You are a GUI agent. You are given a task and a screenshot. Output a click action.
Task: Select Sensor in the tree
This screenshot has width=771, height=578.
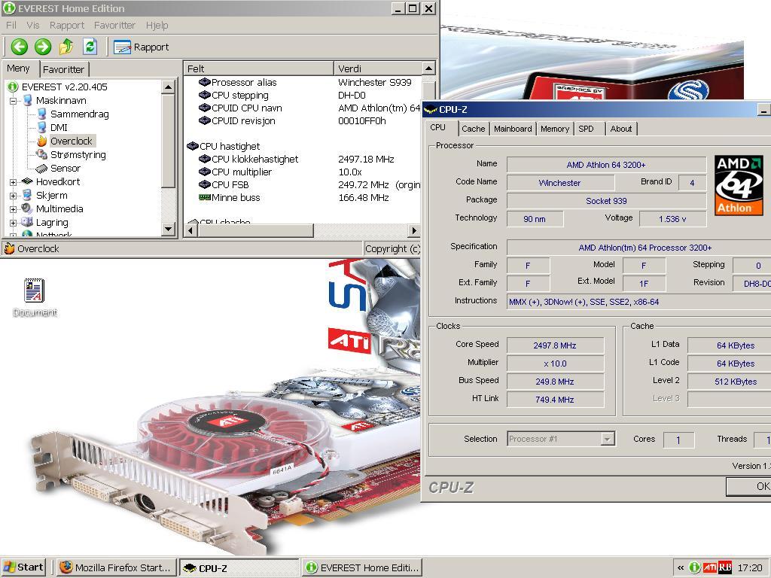65,168
